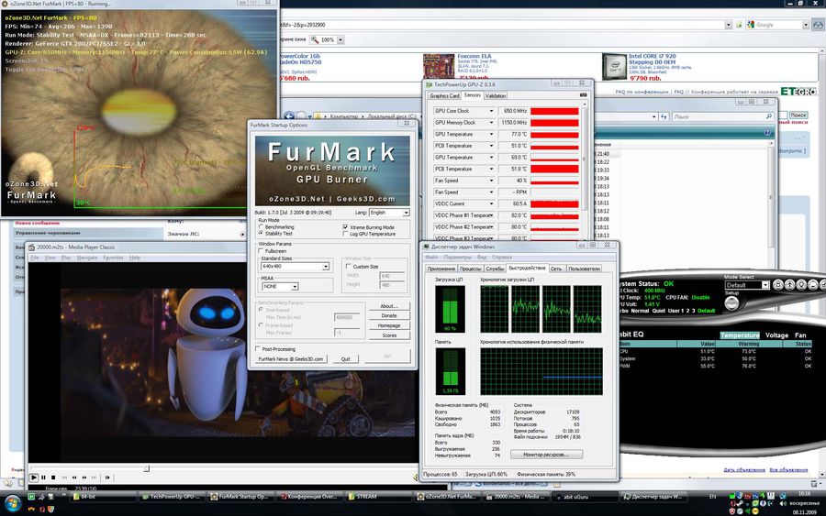
Task: Select uGuru Normal mode label
Action: pyautogui.click(x=640, y=311)
